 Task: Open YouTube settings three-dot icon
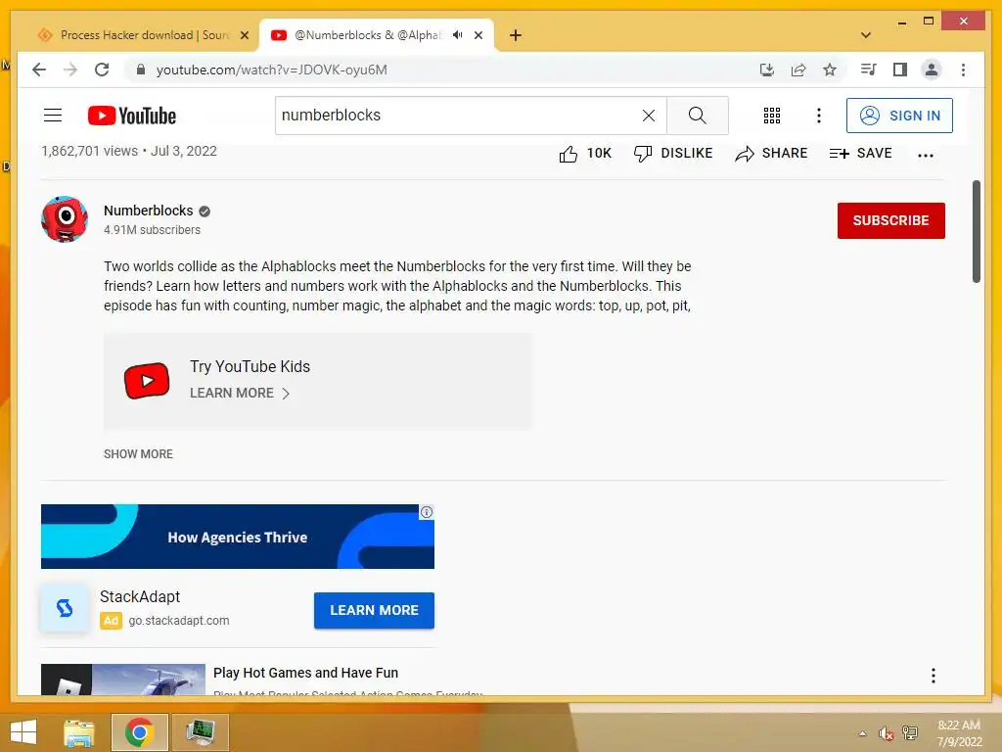pyautogui.click(x=819, y=116)
